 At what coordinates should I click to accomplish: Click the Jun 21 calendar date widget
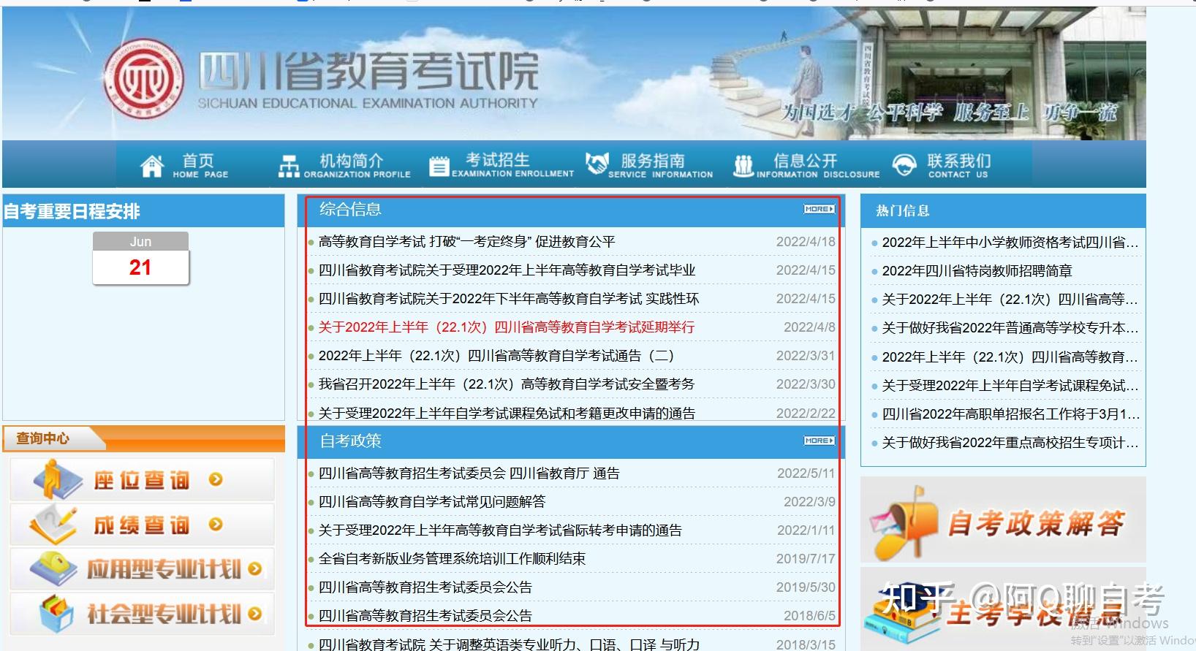click(x=140, y=259)
